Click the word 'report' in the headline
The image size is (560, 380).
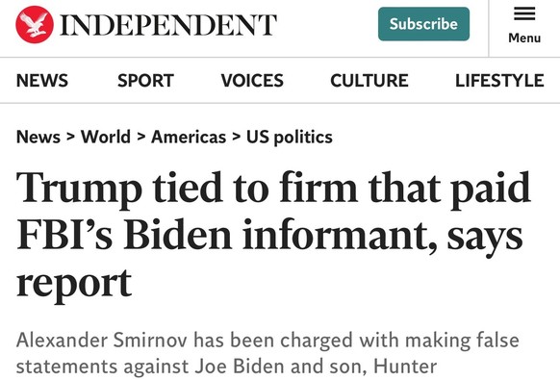(x=74, y=285)
